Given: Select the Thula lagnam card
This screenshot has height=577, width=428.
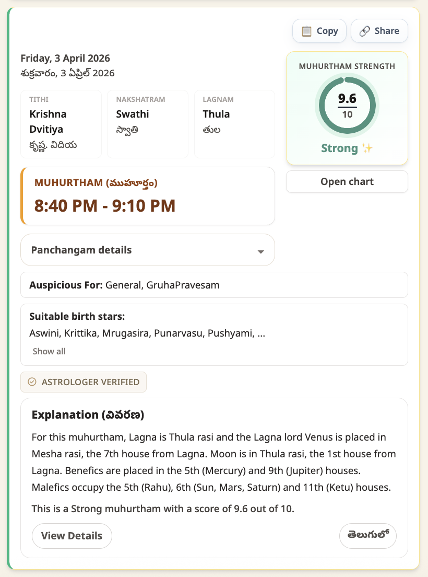Looking at the screenshot, I should [234, 124].
